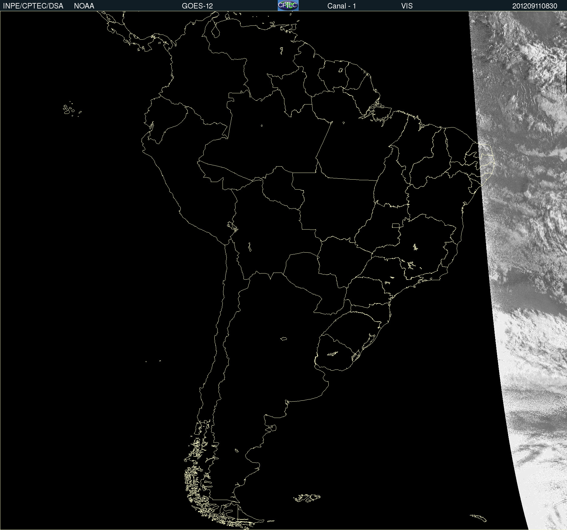Click the INPE/CPTEC/DSA header label

pyautogui.click(x=33, y=6)
